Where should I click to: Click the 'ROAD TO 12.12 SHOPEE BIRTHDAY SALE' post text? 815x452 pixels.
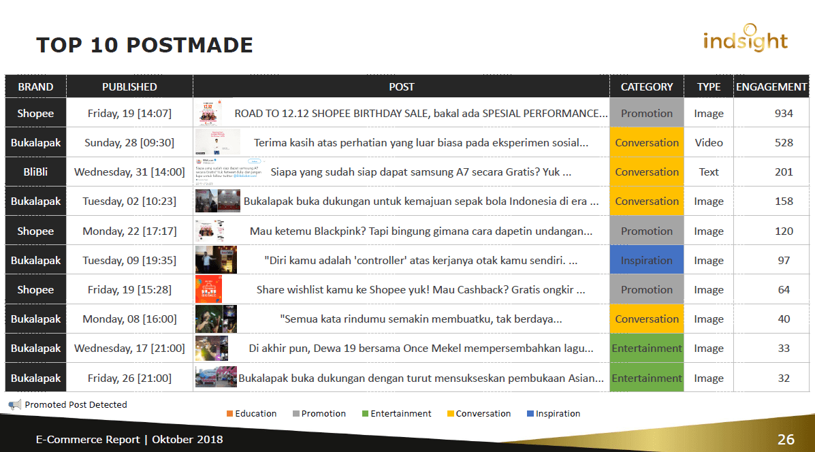pyautogui.click(x=421, y=113)
